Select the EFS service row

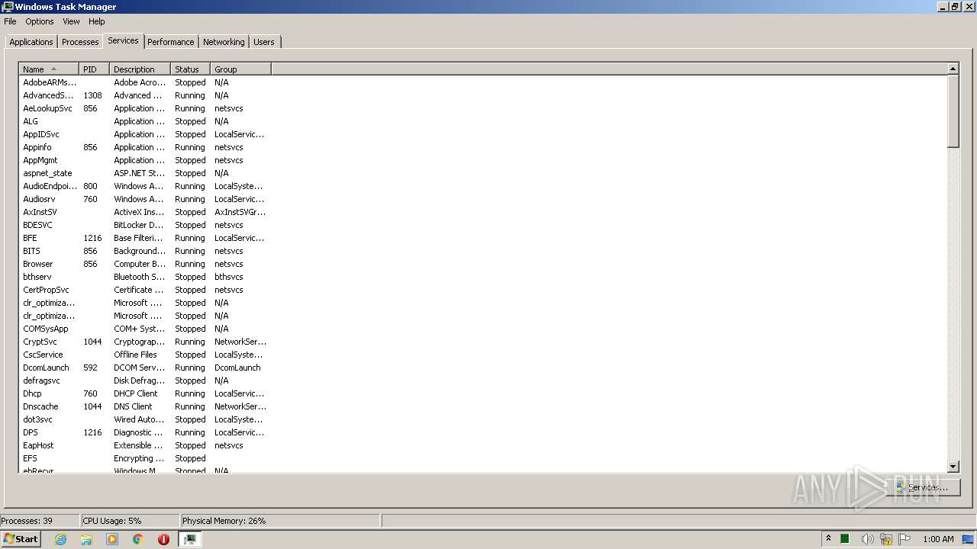pyautogui.click(x=145, y=458)
